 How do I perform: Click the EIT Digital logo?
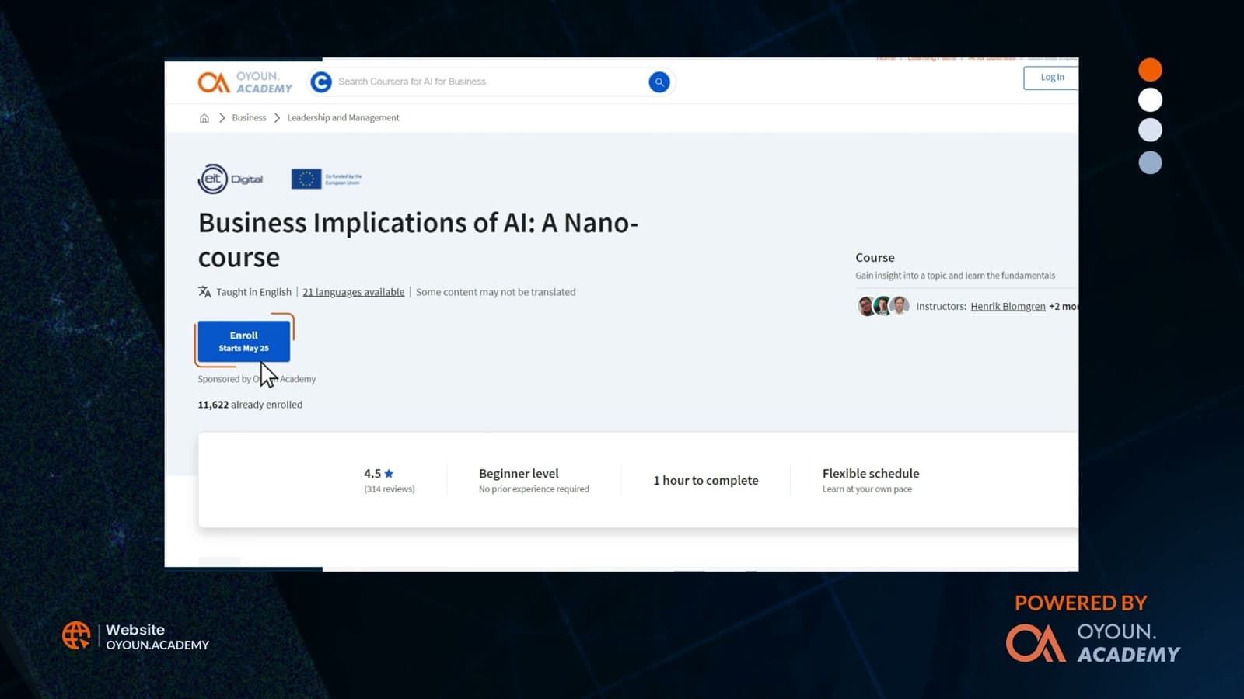(x=231, y=179)
